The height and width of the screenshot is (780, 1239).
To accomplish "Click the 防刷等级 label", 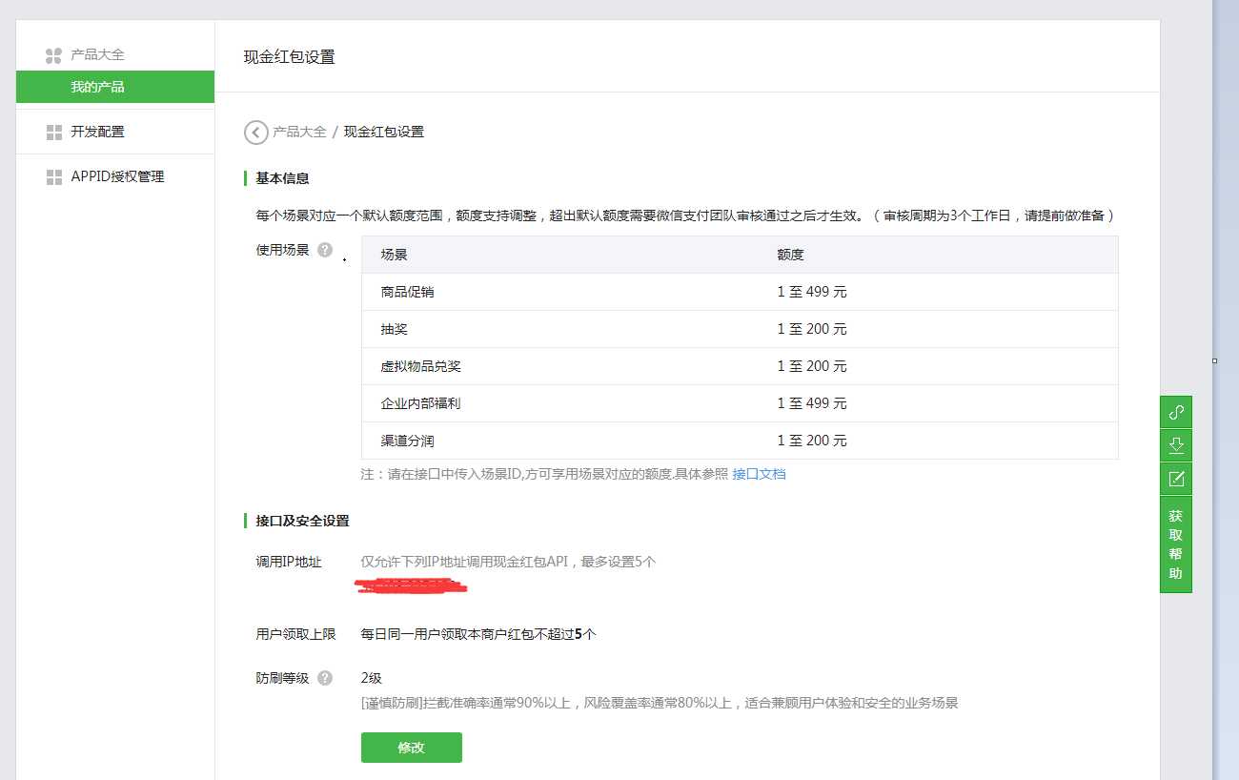I will (282, 678).
